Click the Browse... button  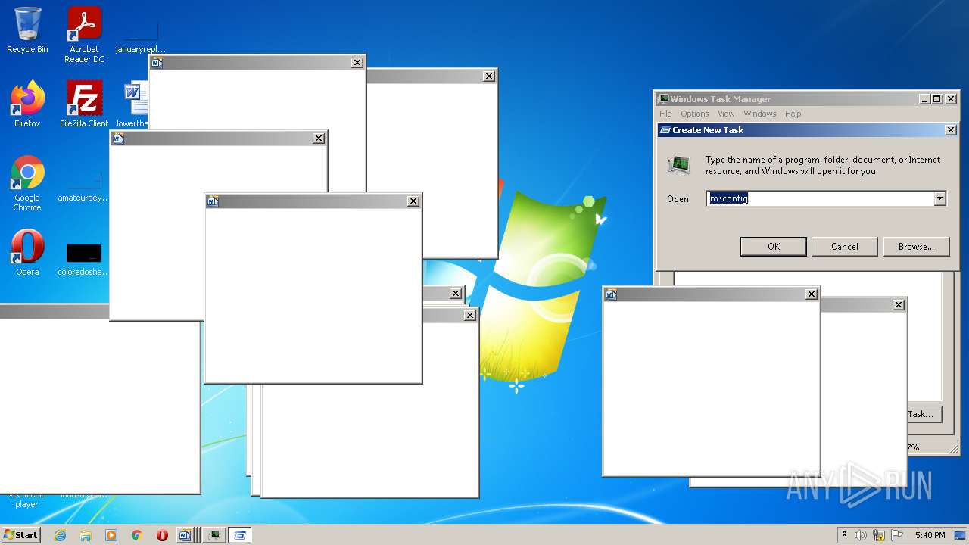916,247
